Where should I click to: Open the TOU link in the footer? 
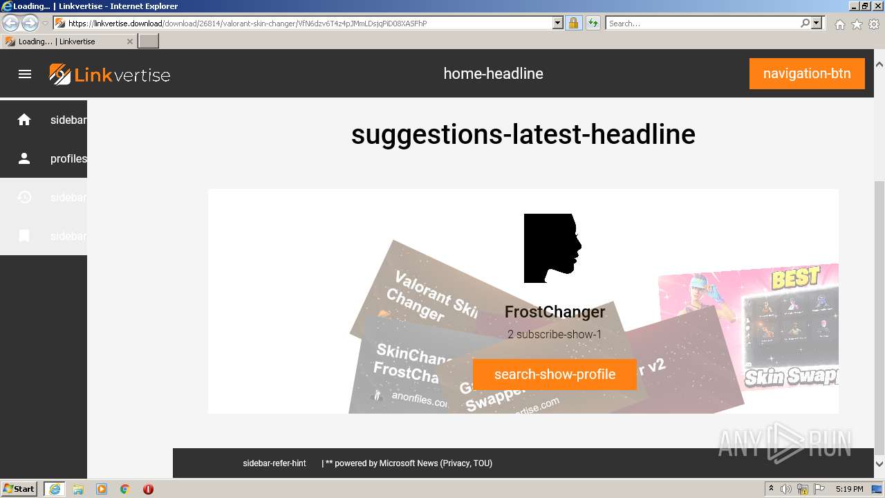481,463
